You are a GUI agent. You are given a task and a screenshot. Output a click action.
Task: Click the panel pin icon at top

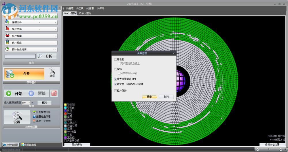click(x=60, y=8)
